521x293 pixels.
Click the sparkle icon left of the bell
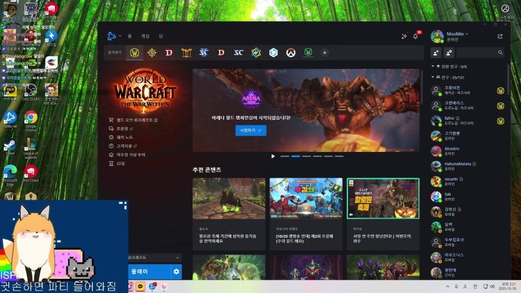point(404,36)
